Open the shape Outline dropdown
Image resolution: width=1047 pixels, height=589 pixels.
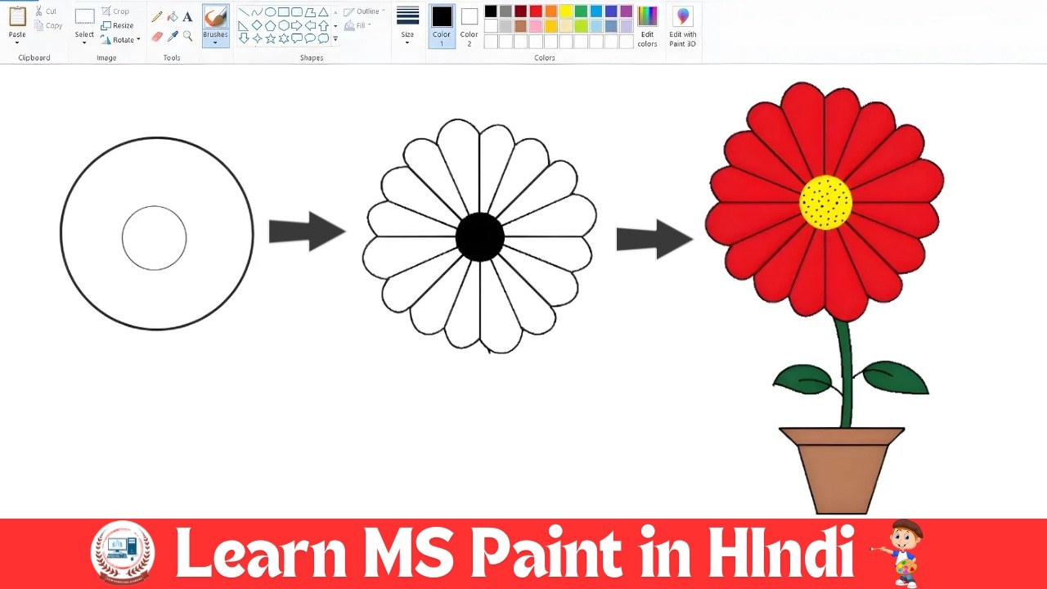tap(363, 11)
